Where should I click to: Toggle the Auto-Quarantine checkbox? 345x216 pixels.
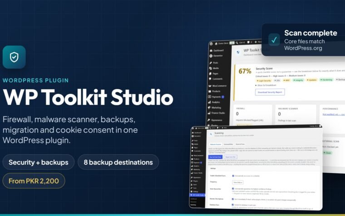coord(233,189)
